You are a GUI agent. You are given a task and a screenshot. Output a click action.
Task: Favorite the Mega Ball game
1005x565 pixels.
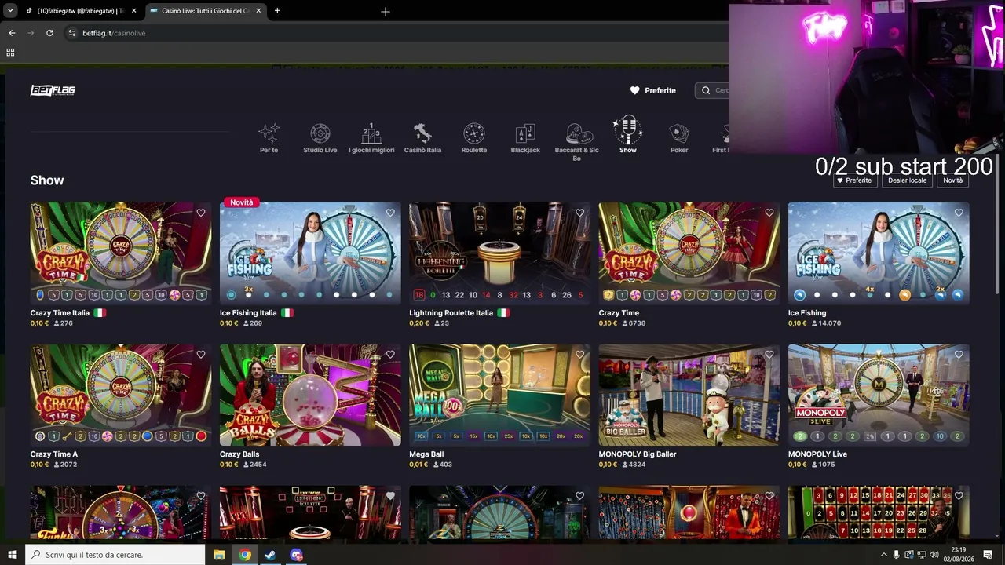click(579, 355)
